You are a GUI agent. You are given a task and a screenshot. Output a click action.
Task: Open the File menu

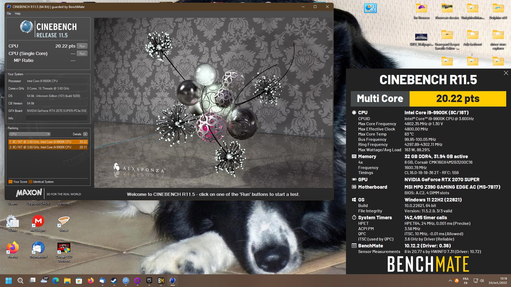pyautogui.click(x=9, y=14)
